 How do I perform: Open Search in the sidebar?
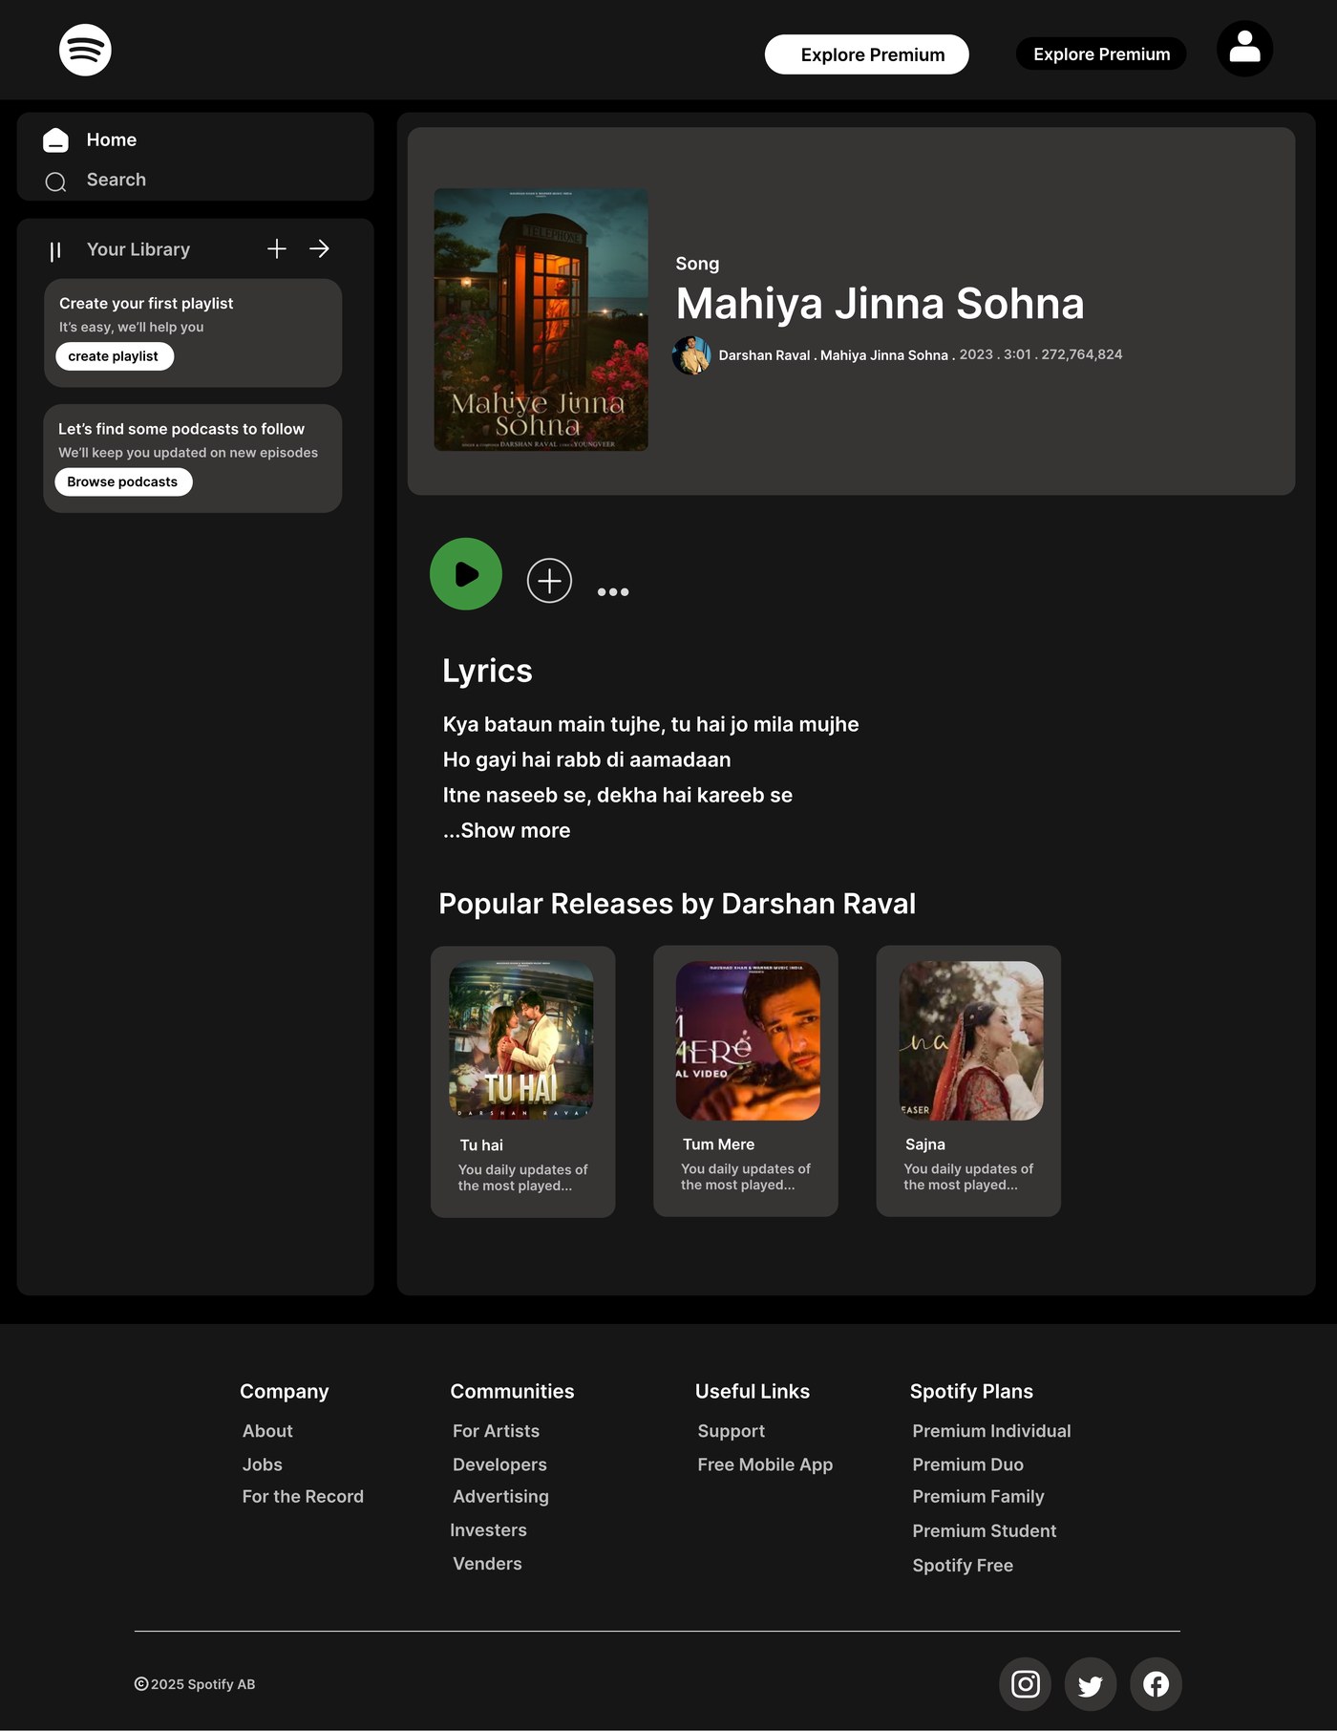coord(117,180)
